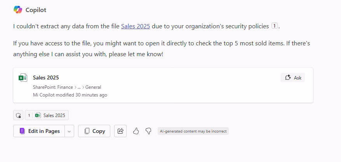
Task: Dislike the response with thumbs down
Action: 148,131
